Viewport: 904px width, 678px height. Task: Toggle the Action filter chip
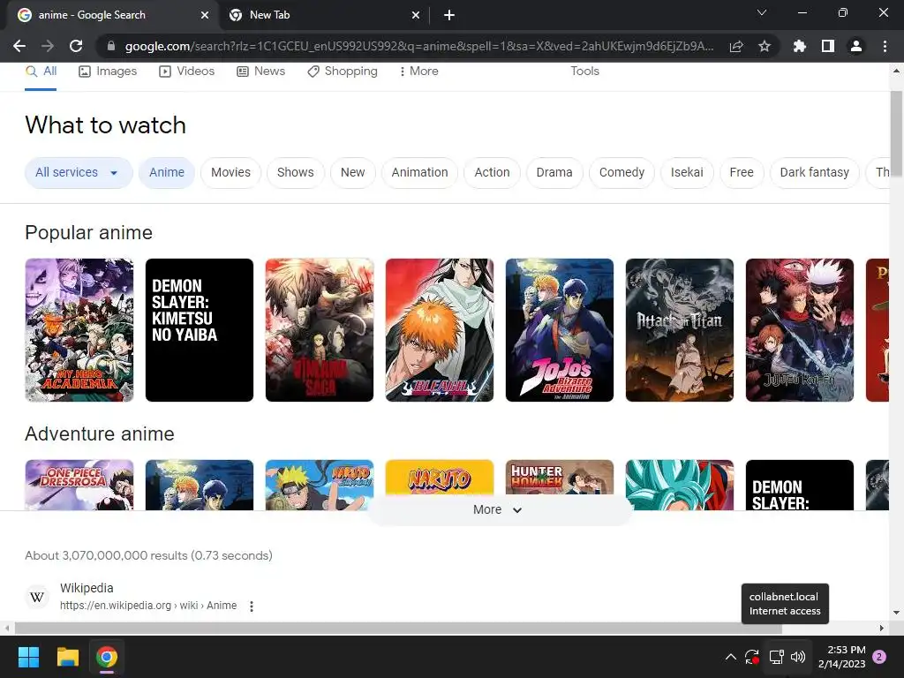click(492, 172)
